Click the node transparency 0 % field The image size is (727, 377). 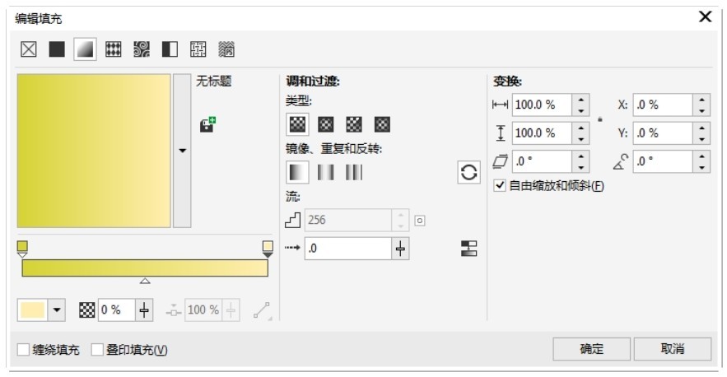[x=116, y=310]
